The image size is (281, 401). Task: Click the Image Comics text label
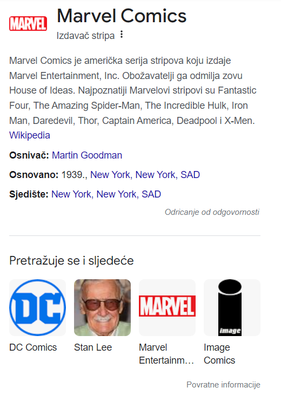coord(219,354)
